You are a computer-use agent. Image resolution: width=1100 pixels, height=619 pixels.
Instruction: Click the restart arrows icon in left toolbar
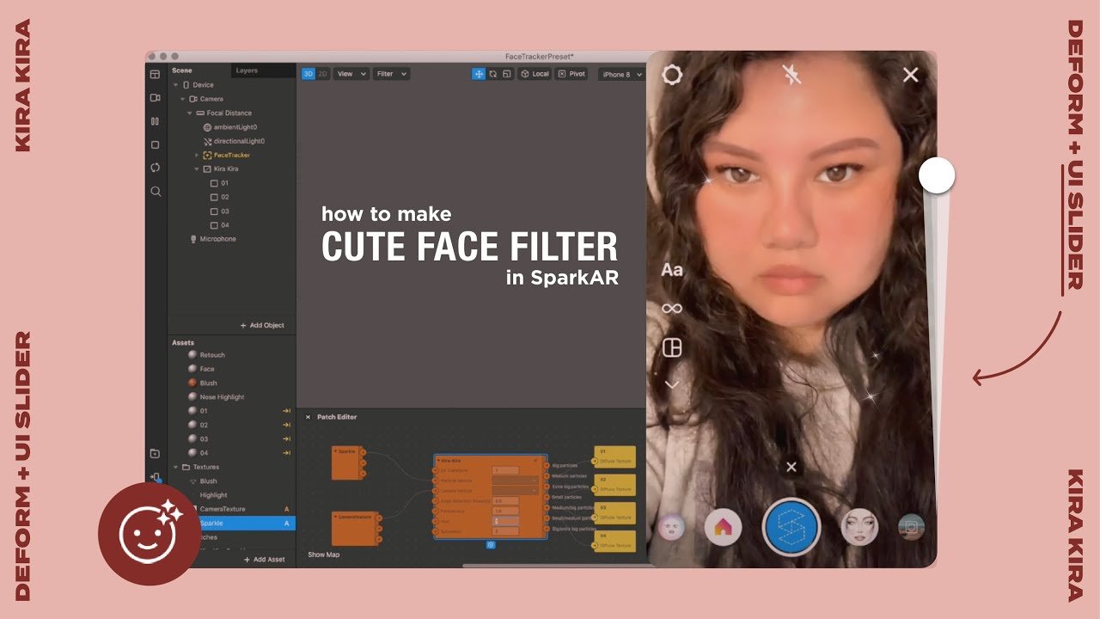(x=156, y=168)
